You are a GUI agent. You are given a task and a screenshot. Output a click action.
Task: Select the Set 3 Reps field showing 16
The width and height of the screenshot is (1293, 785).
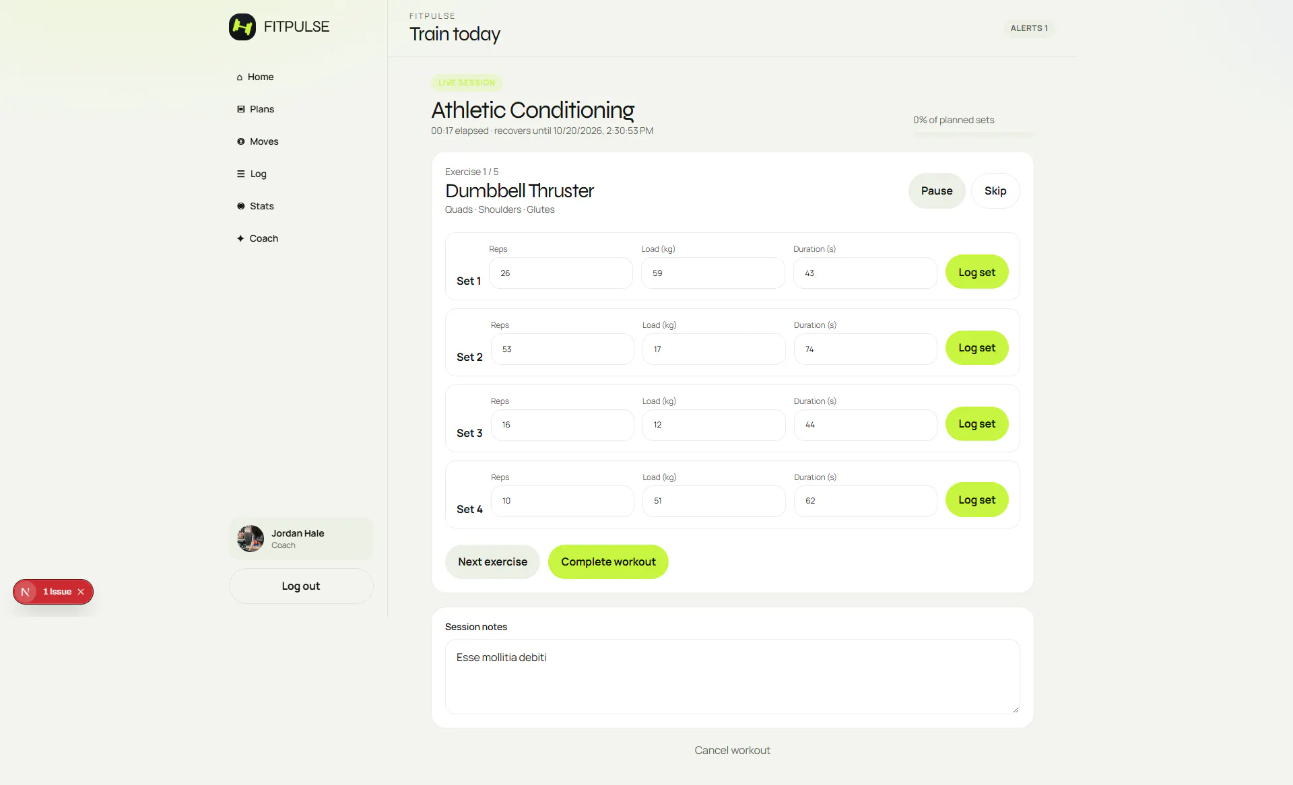562,425
